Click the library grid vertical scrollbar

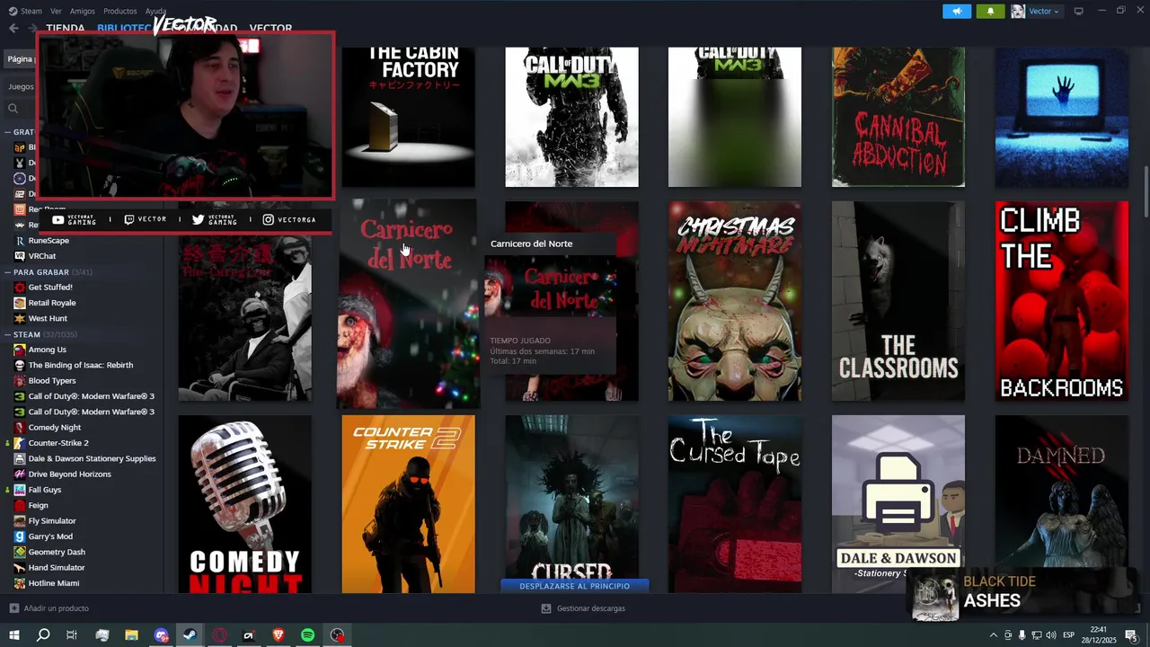pos(1146,191)
